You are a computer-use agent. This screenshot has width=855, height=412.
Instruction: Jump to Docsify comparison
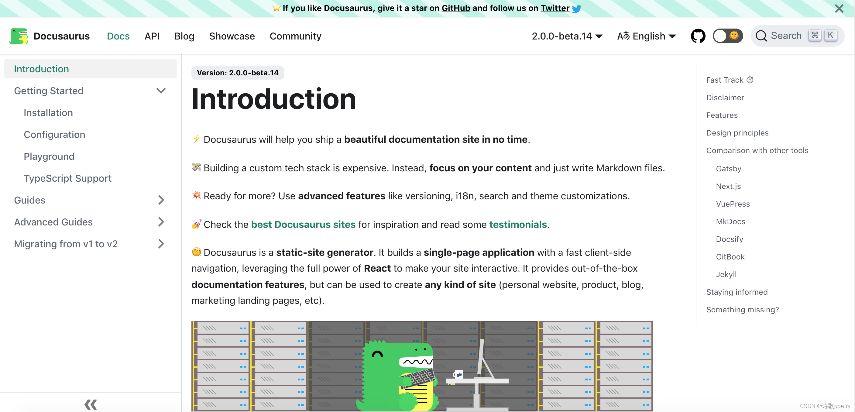(729, 239)
